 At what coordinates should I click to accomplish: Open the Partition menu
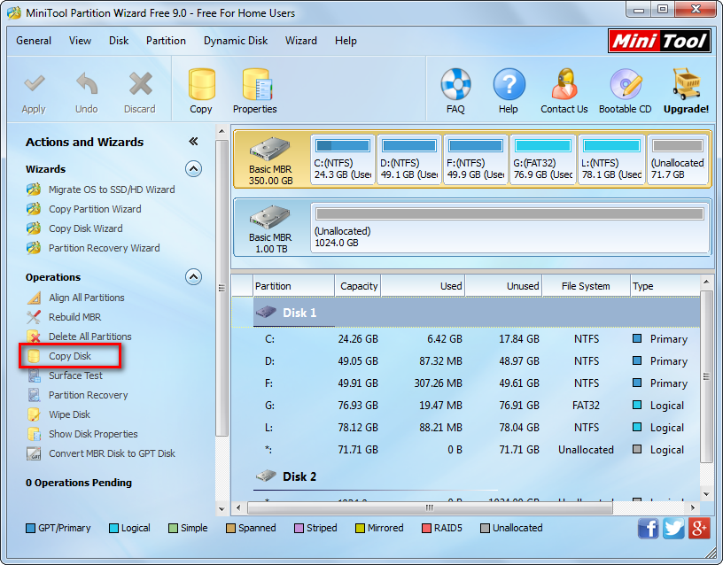click(166, 41)
